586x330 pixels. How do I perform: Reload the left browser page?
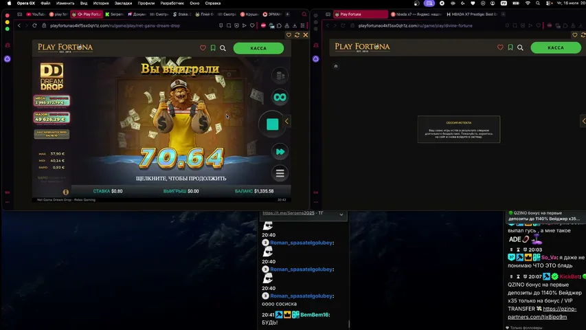34,26
